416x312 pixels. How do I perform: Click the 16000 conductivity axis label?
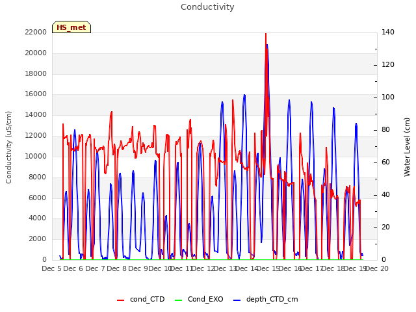[36, 94]
